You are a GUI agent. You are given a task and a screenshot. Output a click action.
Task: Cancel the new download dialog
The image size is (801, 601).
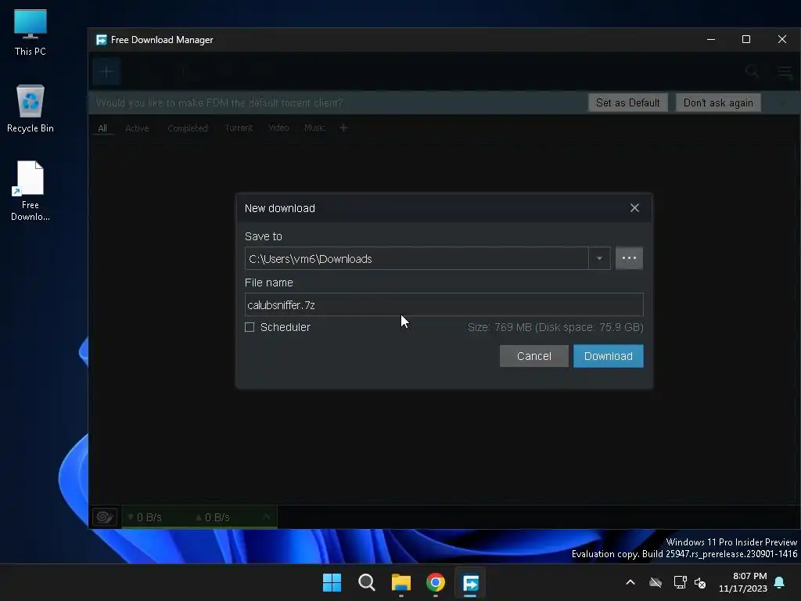[533, 356]
